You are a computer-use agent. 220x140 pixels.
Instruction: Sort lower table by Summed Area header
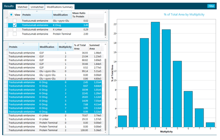click(95, 47)
